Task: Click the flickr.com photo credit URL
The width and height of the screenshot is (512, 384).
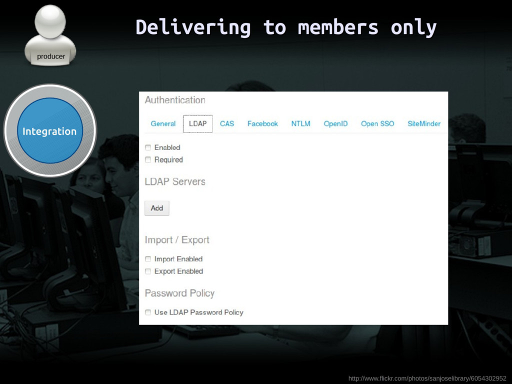Action: click(x=427, y=378)
